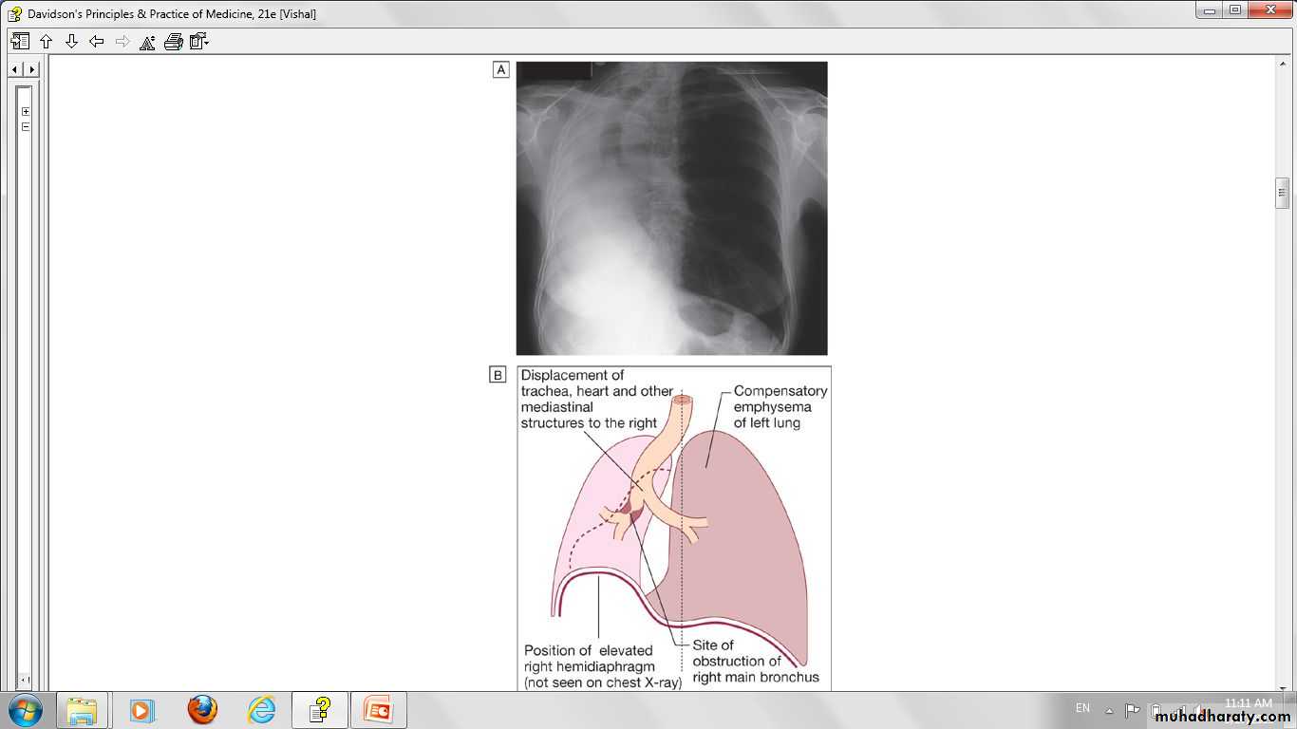Print the page using printer icon
This screenshot has height=729, width=1297.
click(x=173, y=42)
